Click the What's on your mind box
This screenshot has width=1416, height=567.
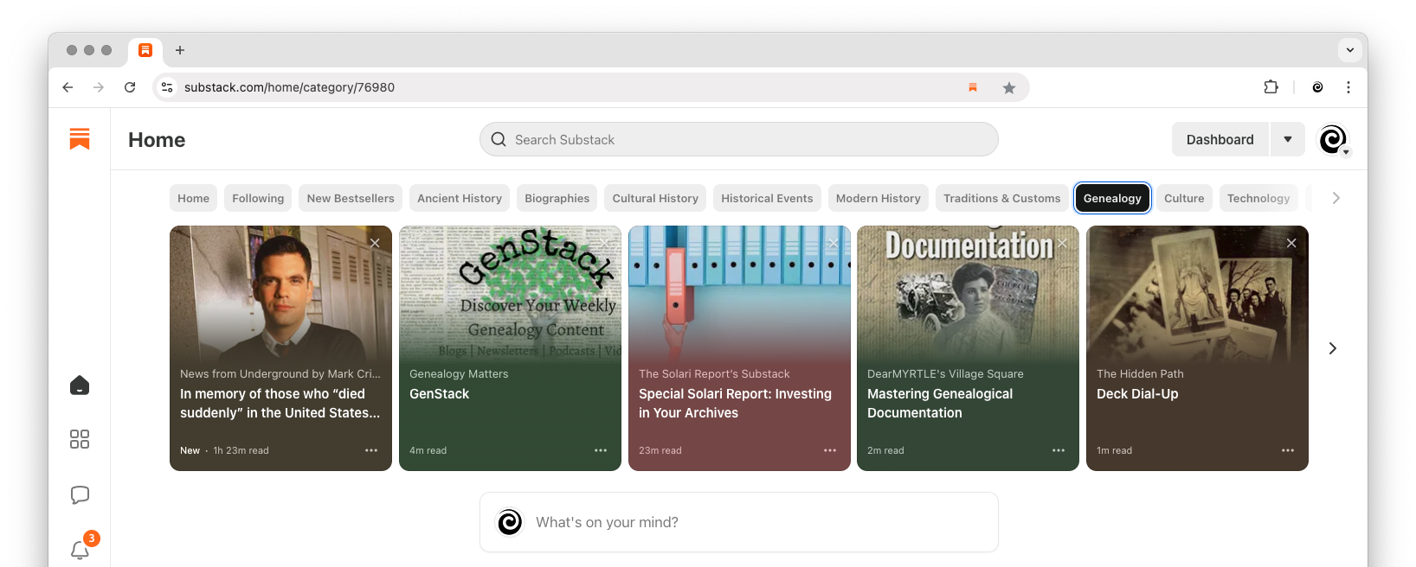click(739, 522)
